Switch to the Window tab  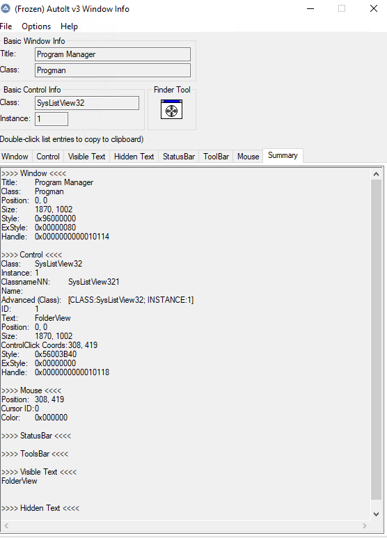(15, 157)
